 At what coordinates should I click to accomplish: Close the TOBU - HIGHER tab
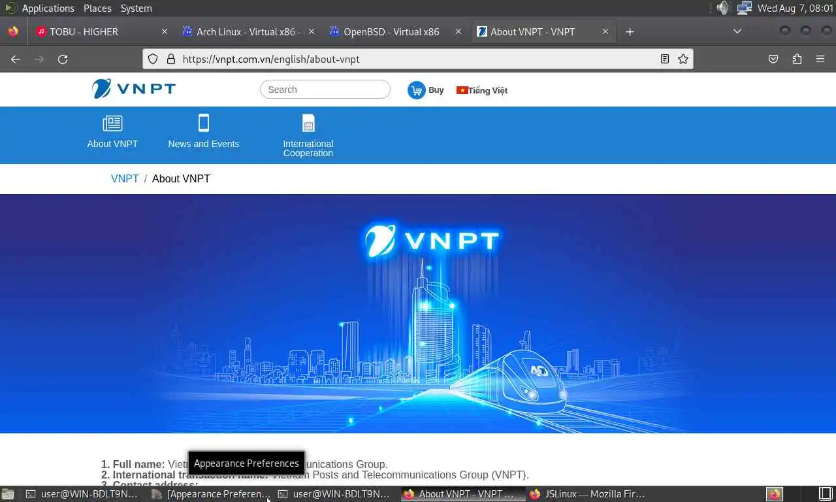[x=165, y=31]
